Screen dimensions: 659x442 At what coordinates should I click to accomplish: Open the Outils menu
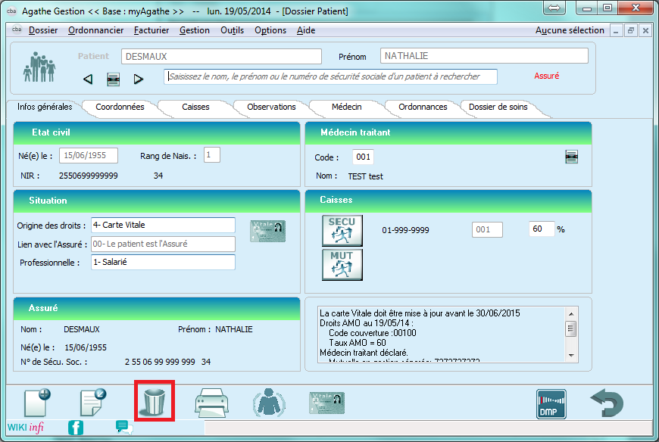(x=232, y=30)
